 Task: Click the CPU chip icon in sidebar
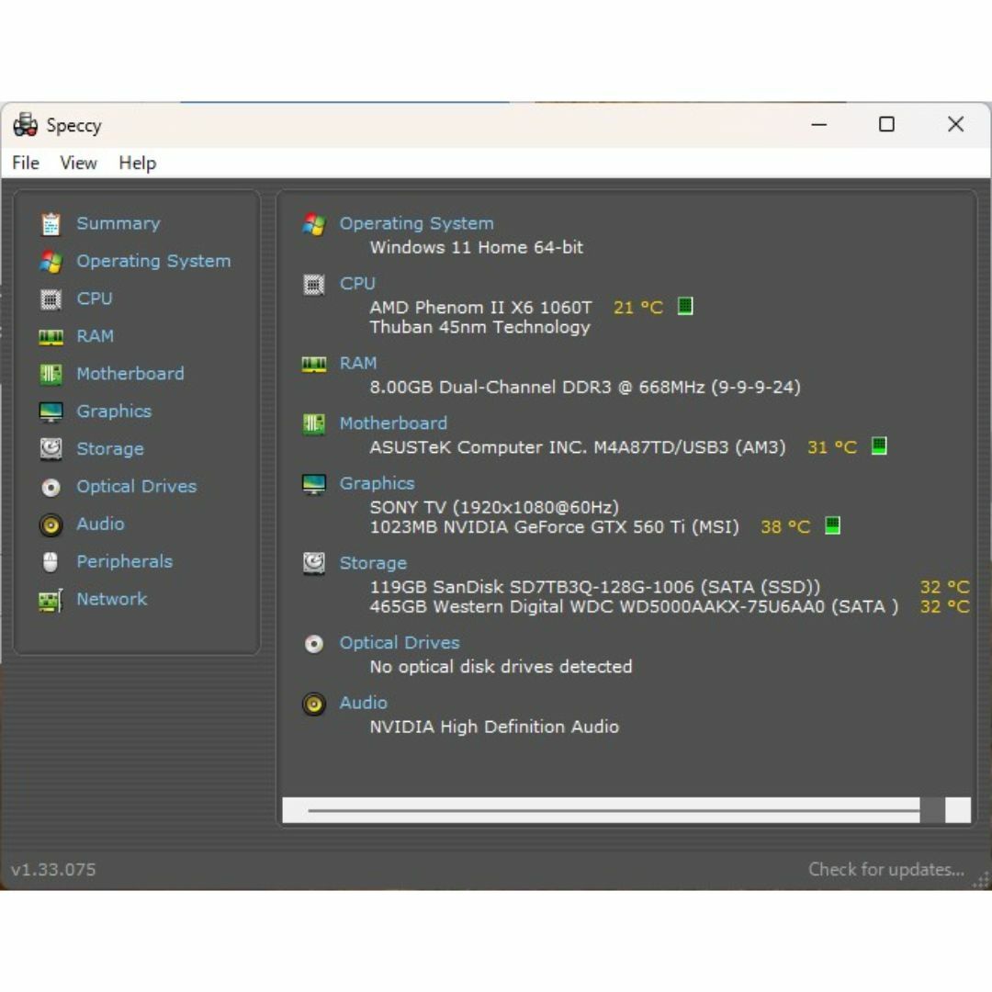click(x=51, y=299)
